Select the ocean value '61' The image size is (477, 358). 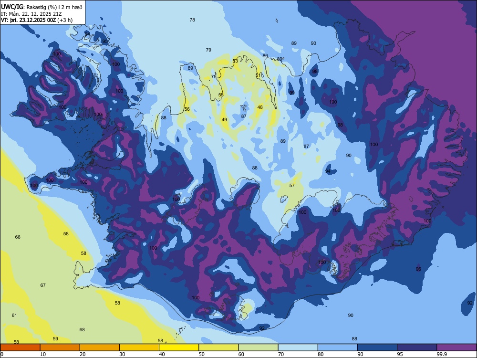click(x=14, y=315)
